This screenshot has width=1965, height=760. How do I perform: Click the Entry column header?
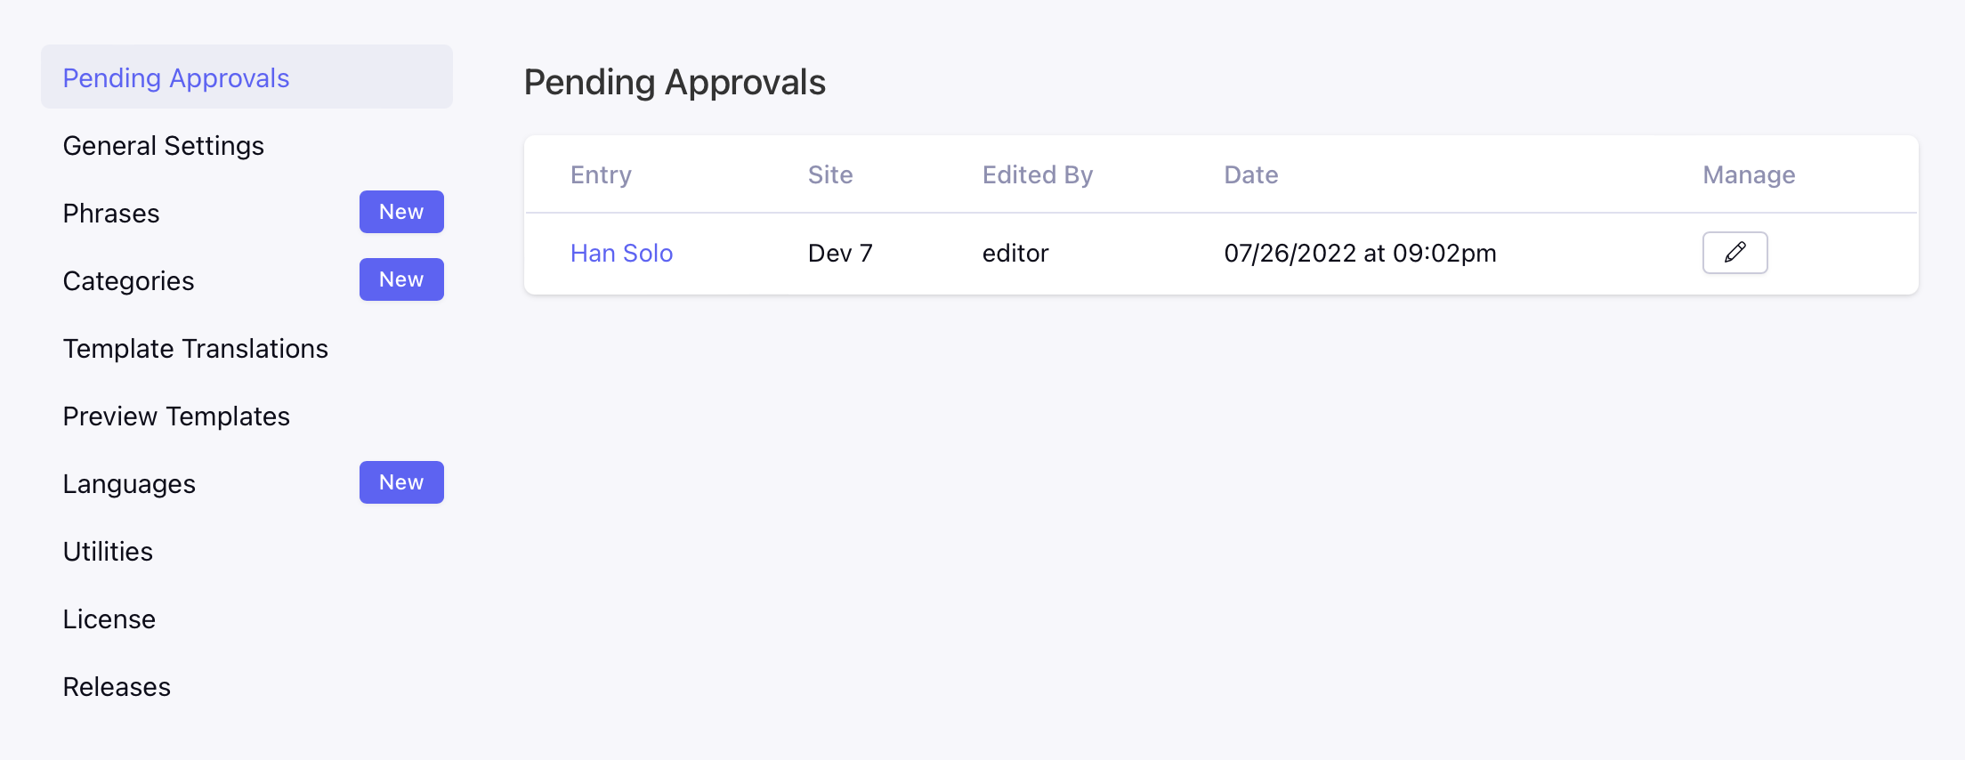(x=601, y=174)
